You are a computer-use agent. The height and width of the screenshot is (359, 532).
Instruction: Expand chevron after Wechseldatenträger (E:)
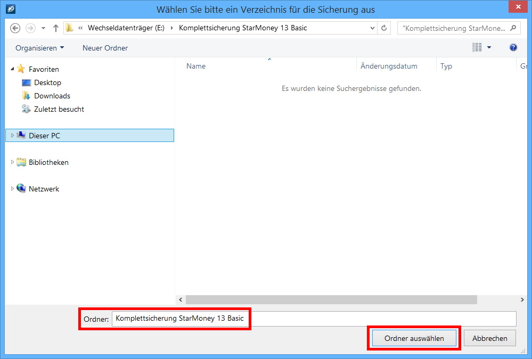tap(171, 28)
